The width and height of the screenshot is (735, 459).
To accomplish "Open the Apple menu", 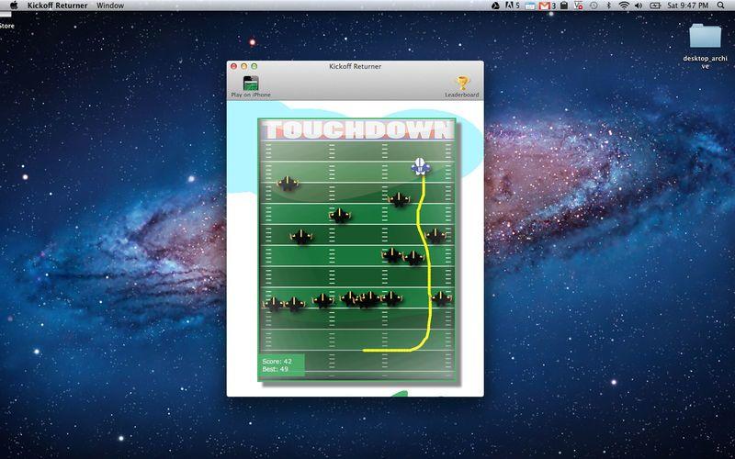I will pyautogui.click(x=14, y=6).
